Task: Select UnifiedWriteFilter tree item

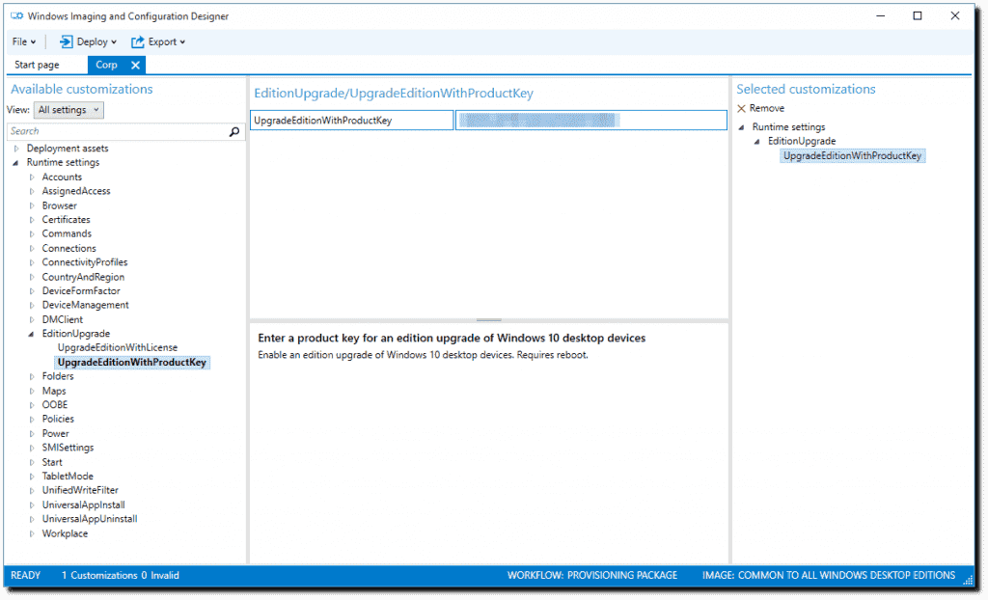Action: pyautogui.click(x=80, y=490)
